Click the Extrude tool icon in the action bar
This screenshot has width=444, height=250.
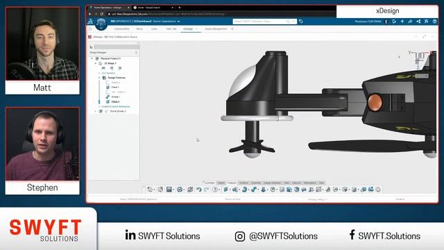pos(235,190)
